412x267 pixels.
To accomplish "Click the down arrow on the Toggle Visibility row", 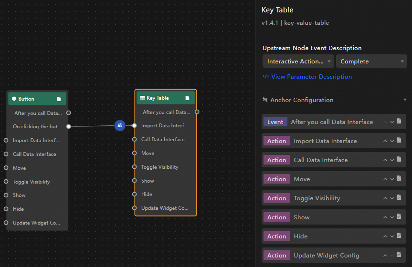I will pyautogui.click(x=392, y=198).
